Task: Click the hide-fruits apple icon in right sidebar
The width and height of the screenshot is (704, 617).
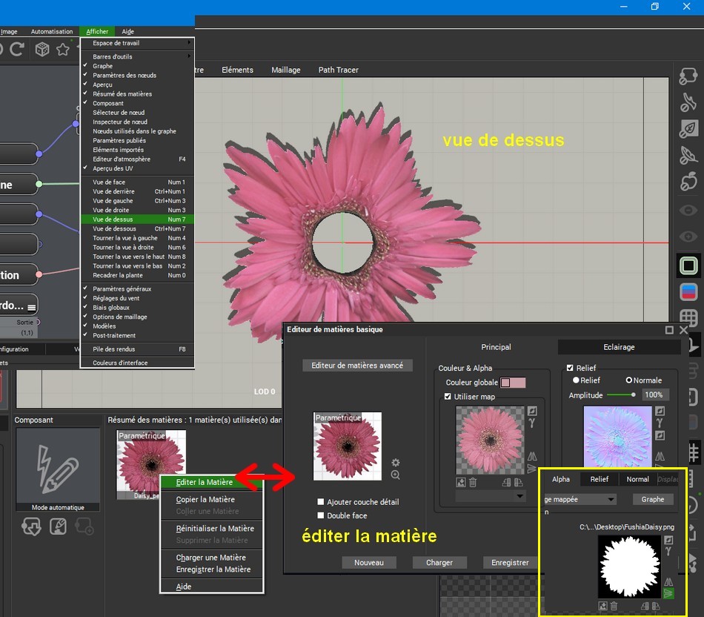Action: click(x=688, y=182)
